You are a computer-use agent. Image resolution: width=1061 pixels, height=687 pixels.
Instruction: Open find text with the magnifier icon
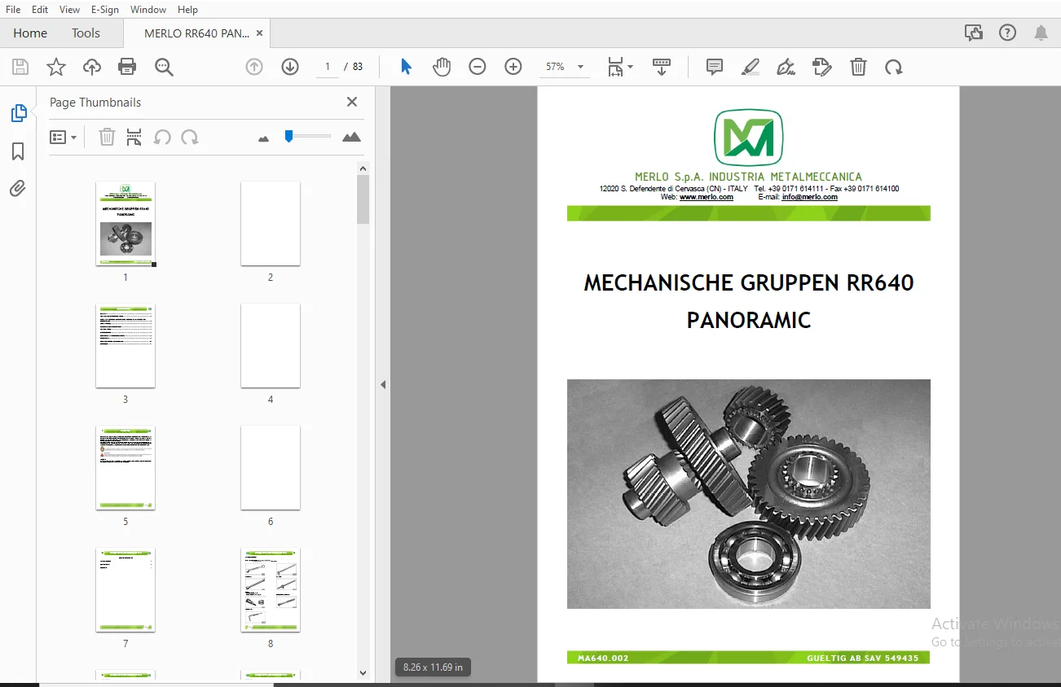(164, 67)
